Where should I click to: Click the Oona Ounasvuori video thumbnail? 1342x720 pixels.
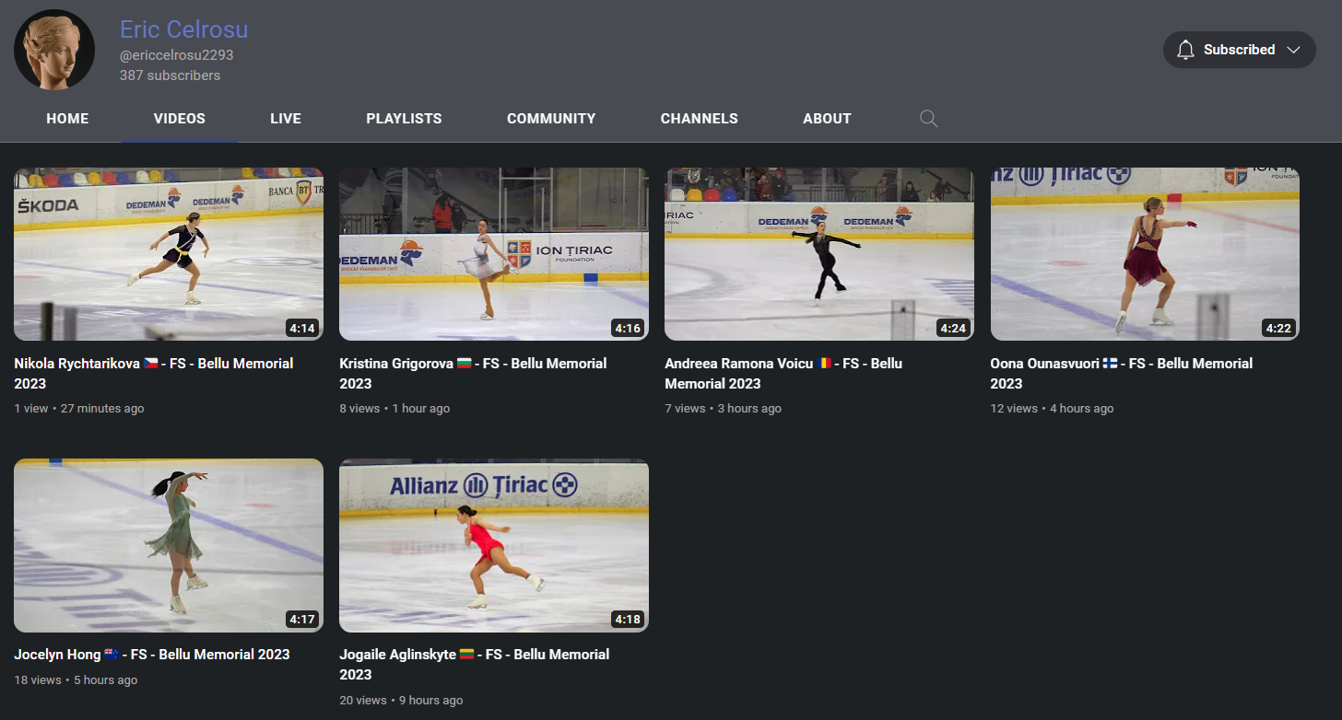(x=1145, y=254)
